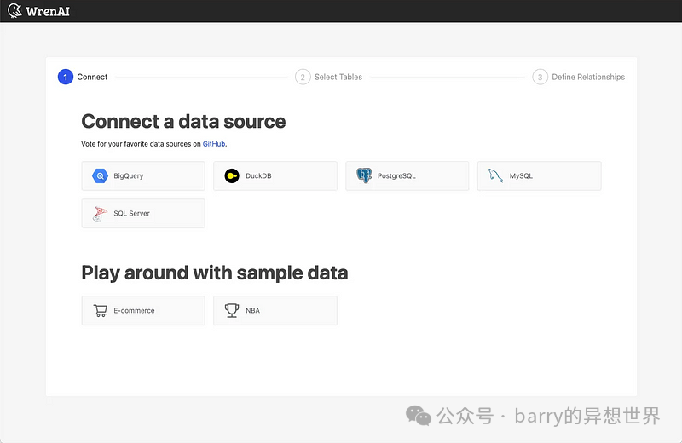Choose the SQL Server data source label
The width and height of the screenshot is (682, 443).
[131, 214]
